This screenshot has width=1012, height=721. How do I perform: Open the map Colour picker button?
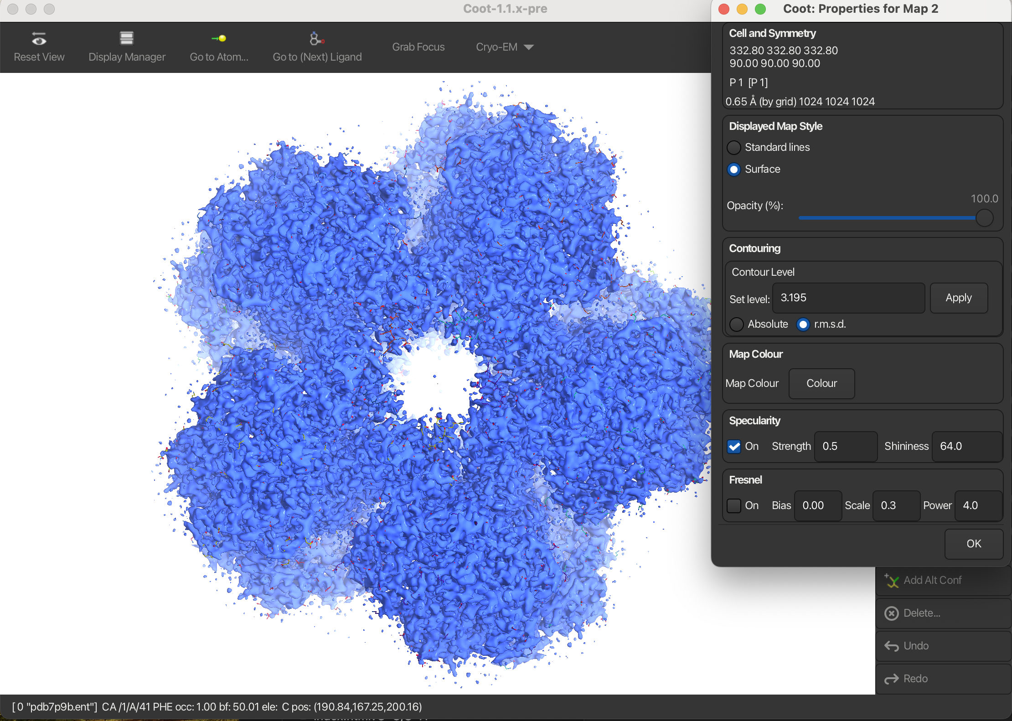tap(821, 383)
